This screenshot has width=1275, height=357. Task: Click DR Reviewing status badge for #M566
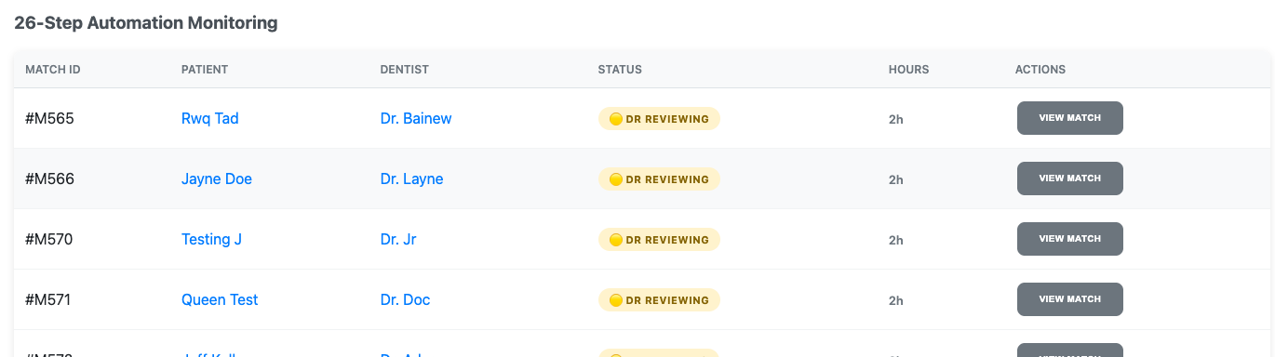pos(659,179)
